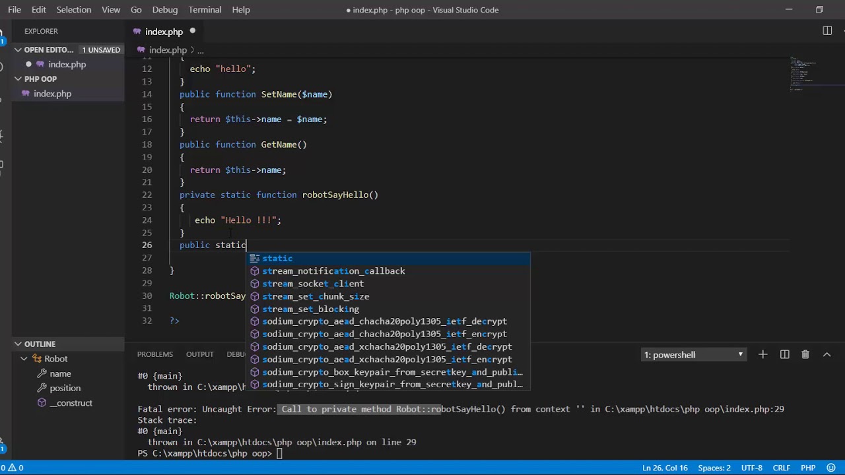Screen dimensions: 845x475
Task: Collapse the Outline section
Action: 18,344
